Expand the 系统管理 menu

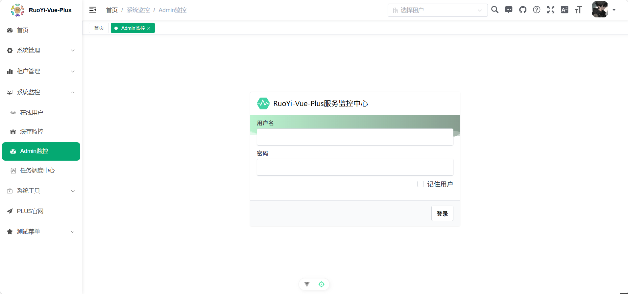(x=41, y=51)
